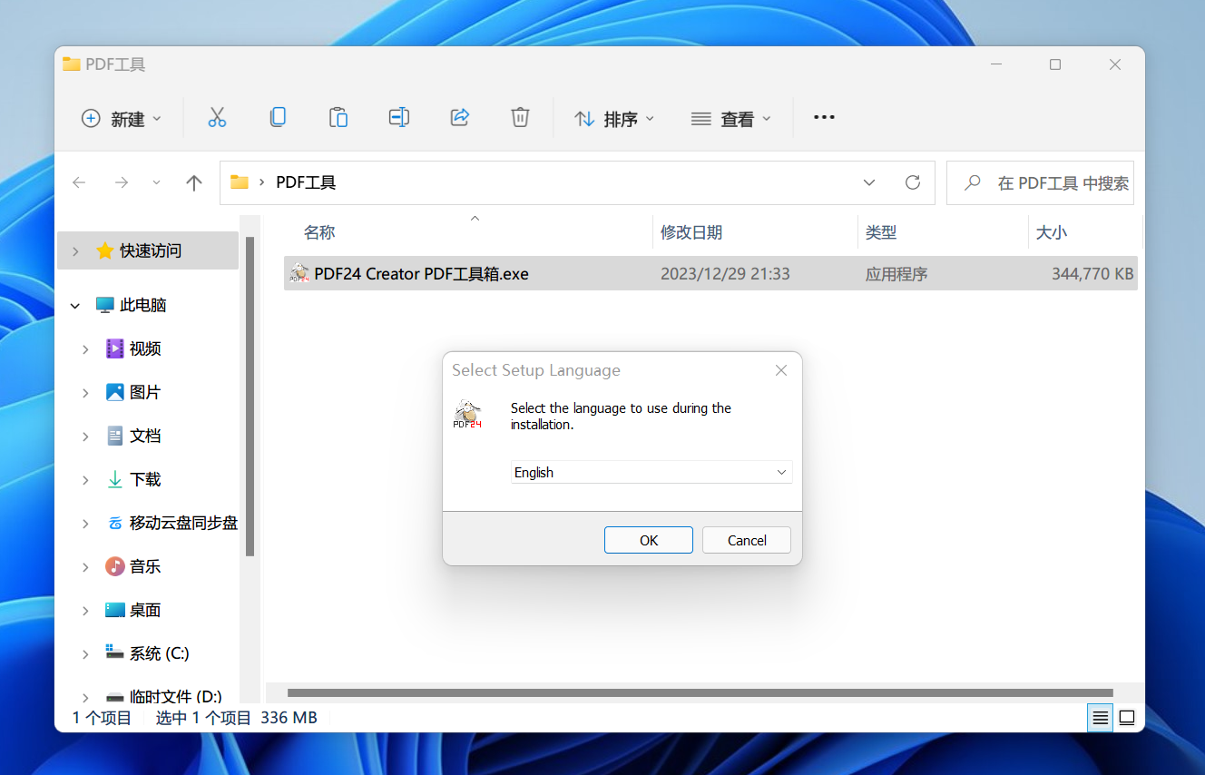
Task: Sort by 大小 column header
Action: 1052,232
